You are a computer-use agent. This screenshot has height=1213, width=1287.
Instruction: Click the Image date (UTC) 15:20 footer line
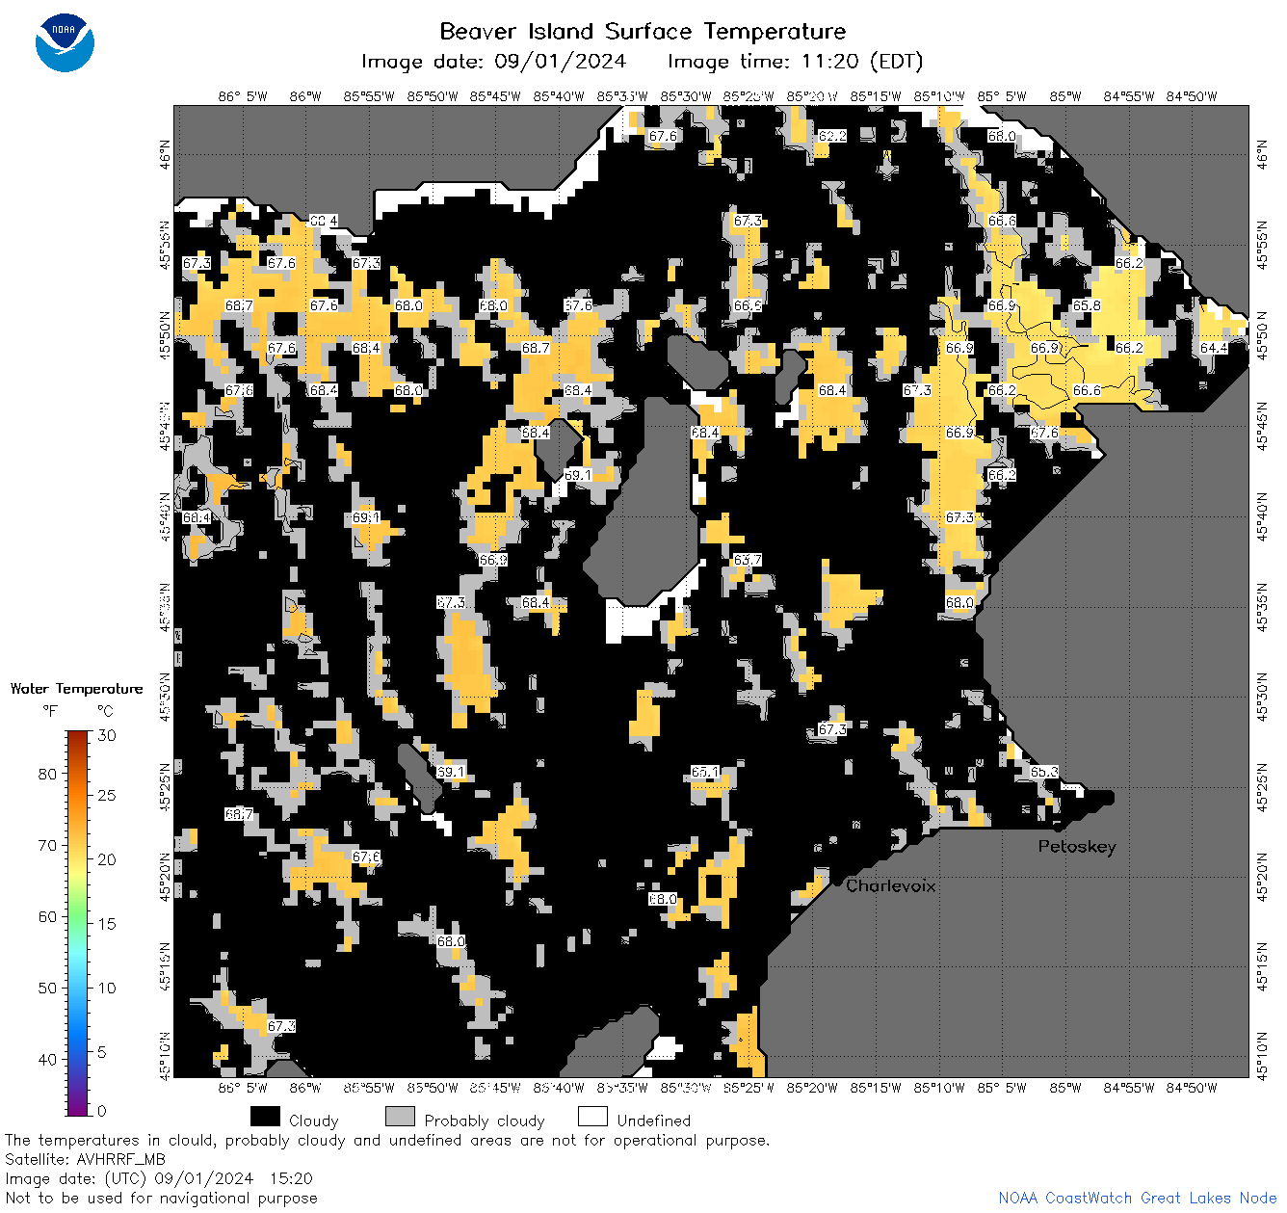(x=159, y=1178)
